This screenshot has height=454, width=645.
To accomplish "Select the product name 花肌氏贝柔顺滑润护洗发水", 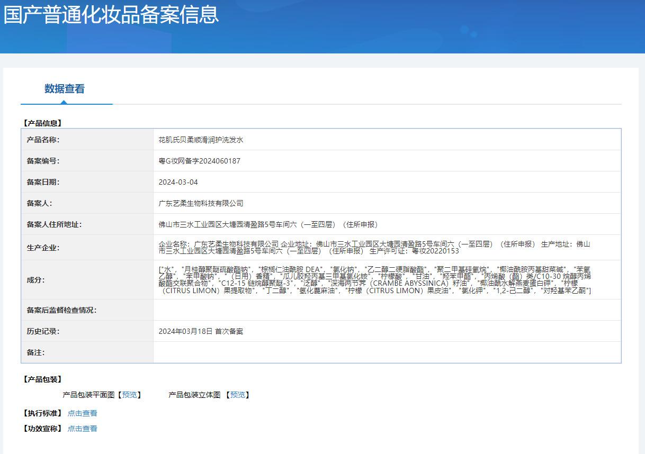I will click(x=201, y=140).
